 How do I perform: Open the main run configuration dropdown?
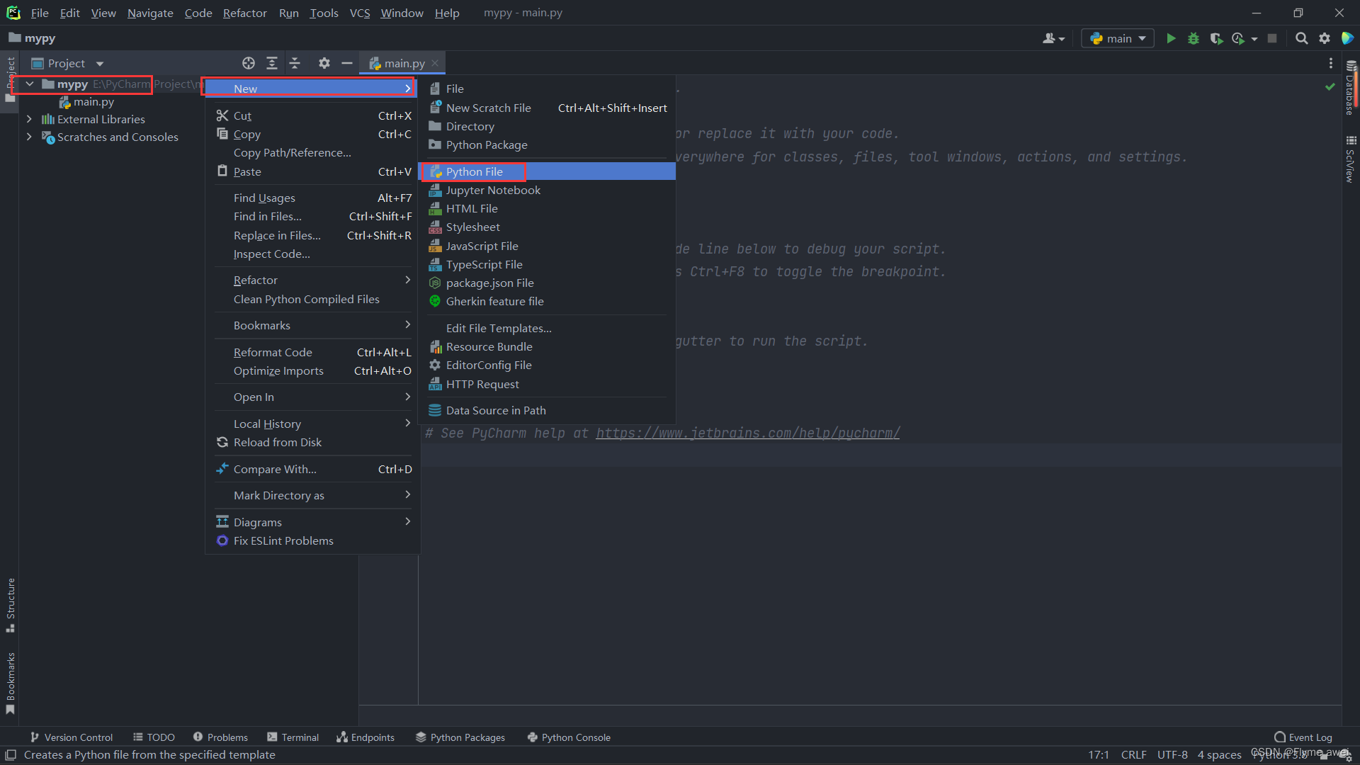[x=1118, y=38]
